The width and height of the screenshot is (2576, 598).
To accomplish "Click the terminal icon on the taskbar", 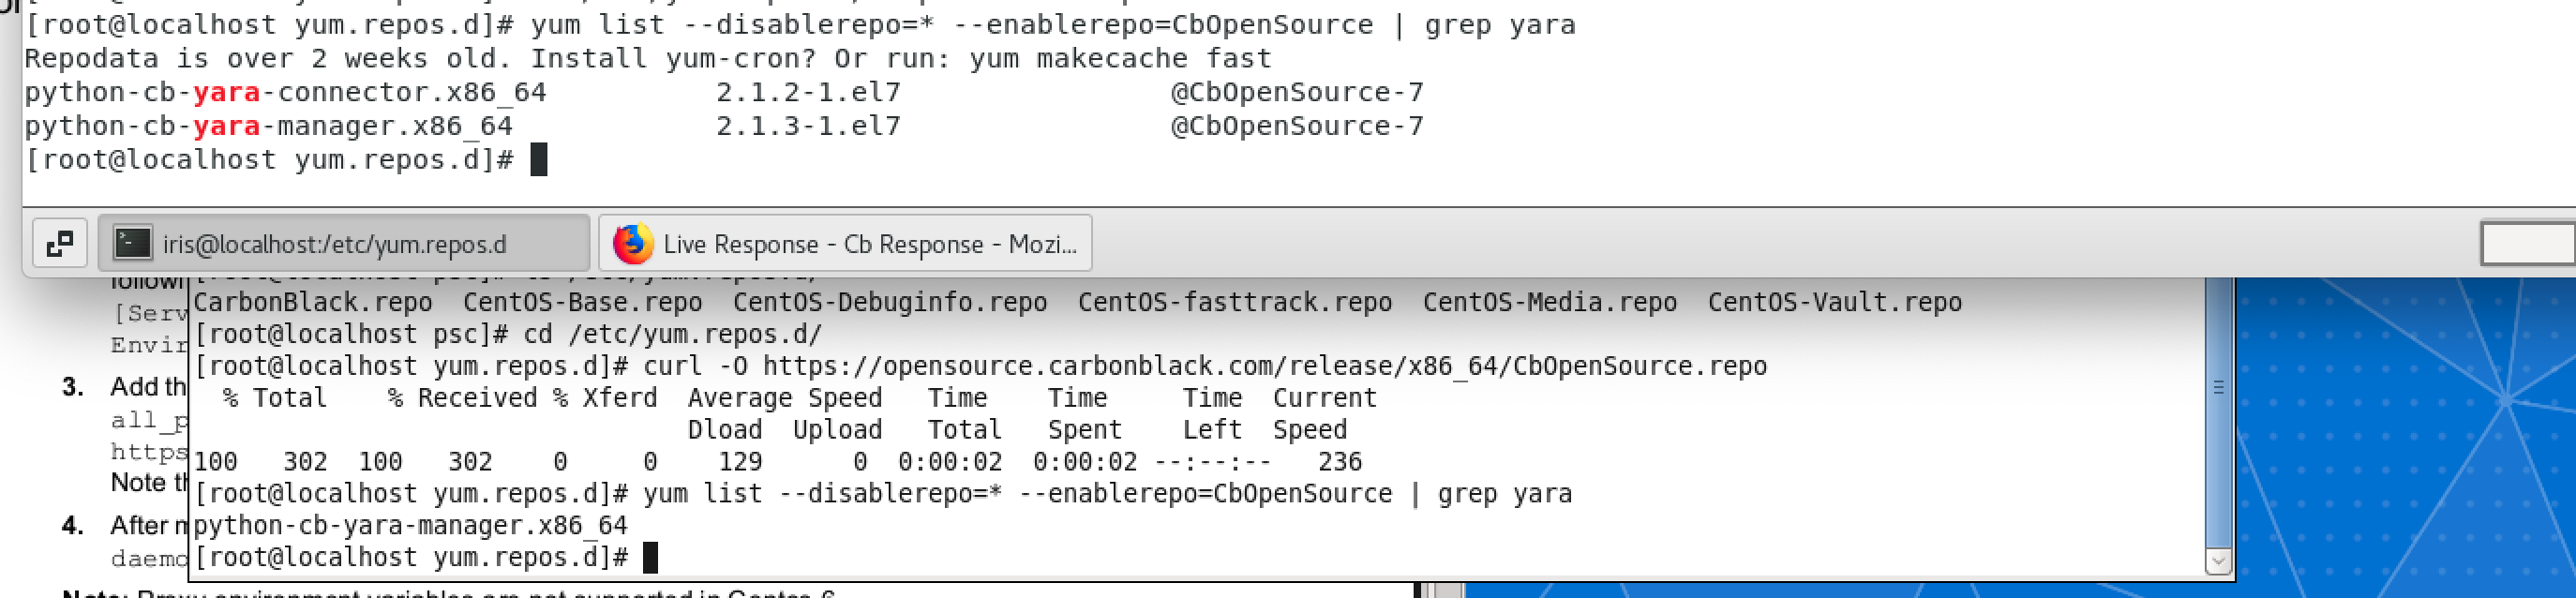I will click(132, 243).
